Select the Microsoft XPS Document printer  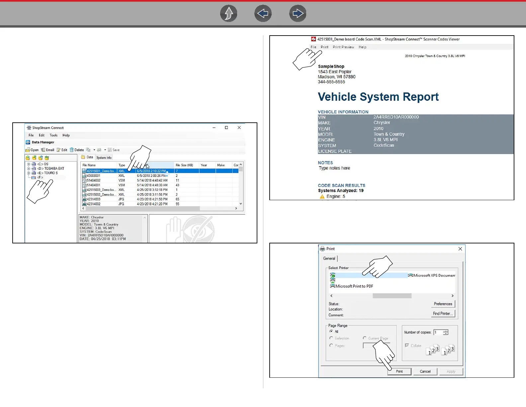432,275
